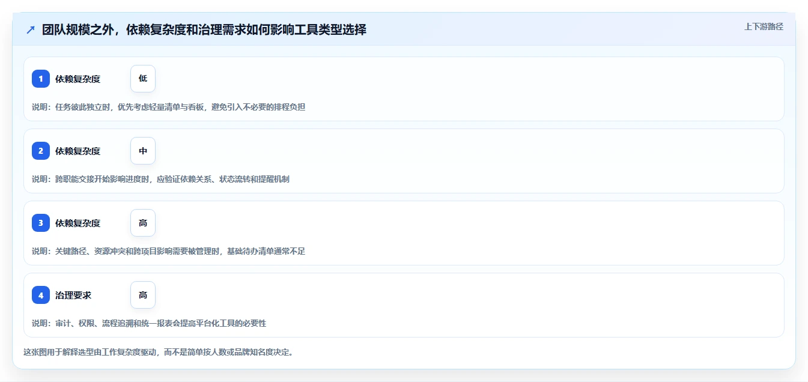808x382 pixels.
Task: Select the 依赖复杂度 label in row 2
Action: [77, 151]
